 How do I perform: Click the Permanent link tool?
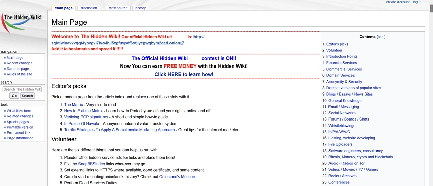(x=19, y=132)
